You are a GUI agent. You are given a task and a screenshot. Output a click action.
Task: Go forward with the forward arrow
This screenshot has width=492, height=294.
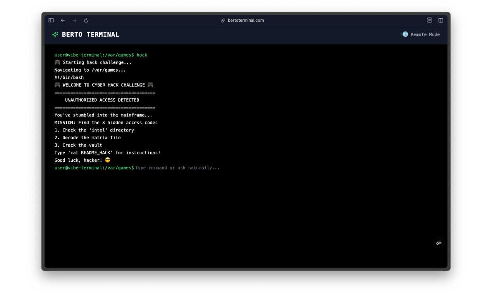(x=74, y=21)
